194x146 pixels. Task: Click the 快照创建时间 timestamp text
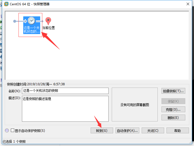coord(36,84)
